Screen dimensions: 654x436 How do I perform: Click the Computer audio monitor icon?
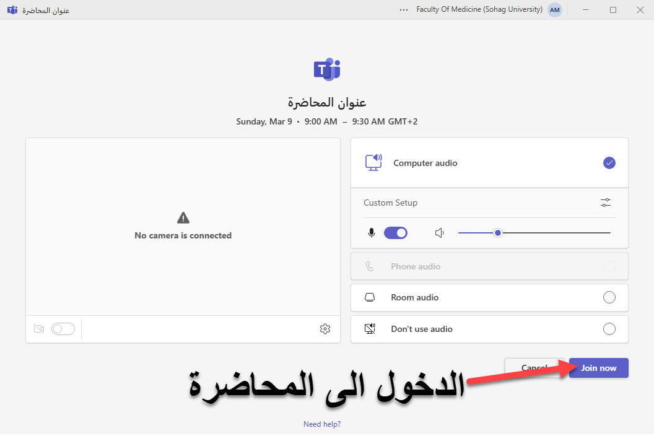[x=373, y=163]
